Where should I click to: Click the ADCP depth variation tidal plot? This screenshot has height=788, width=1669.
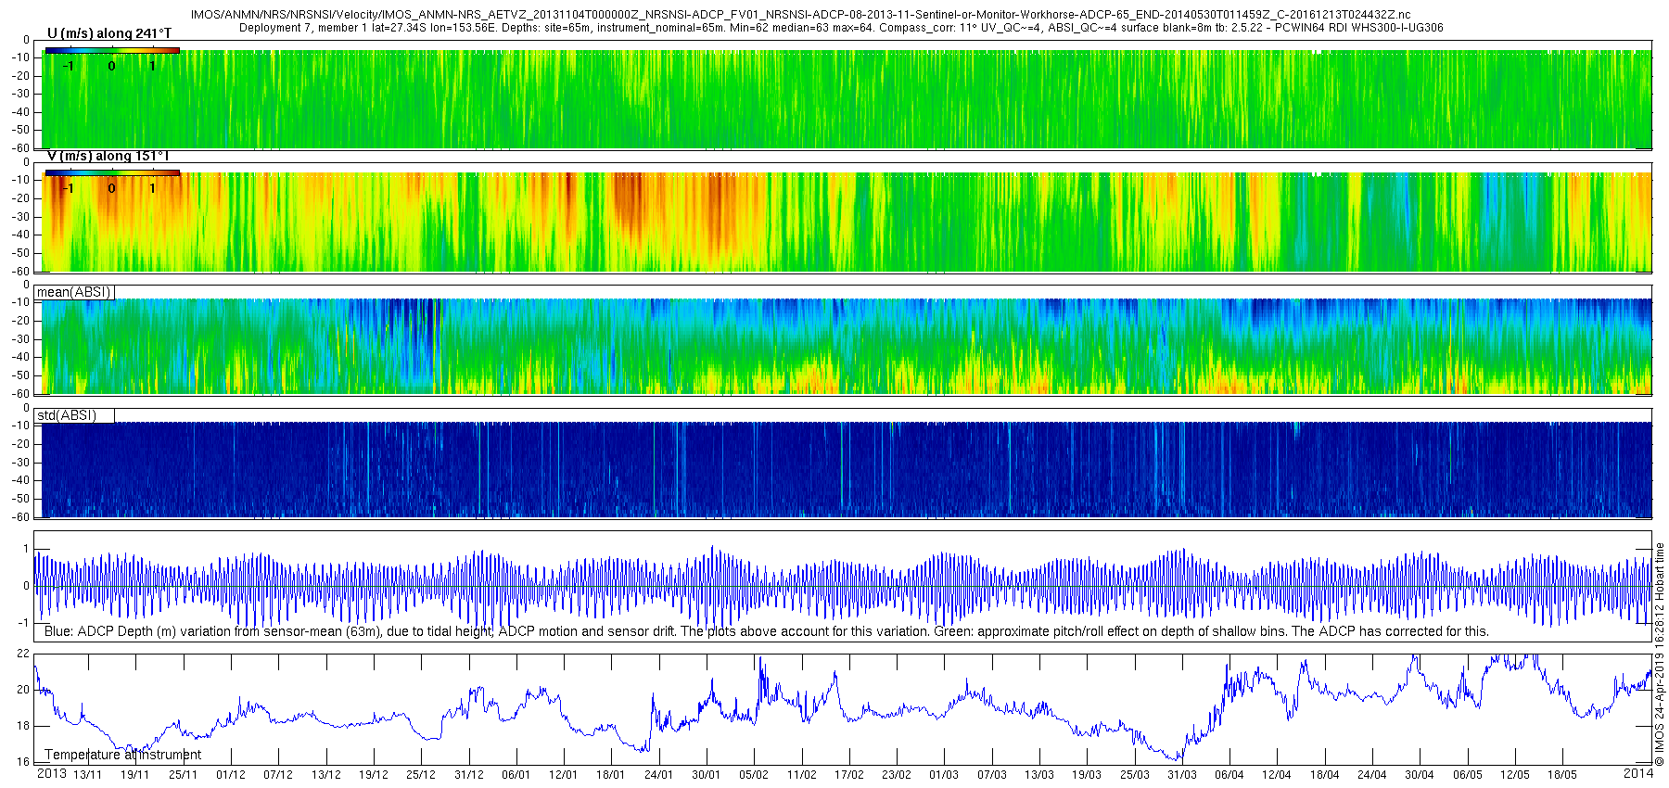[x=843, y=587]
